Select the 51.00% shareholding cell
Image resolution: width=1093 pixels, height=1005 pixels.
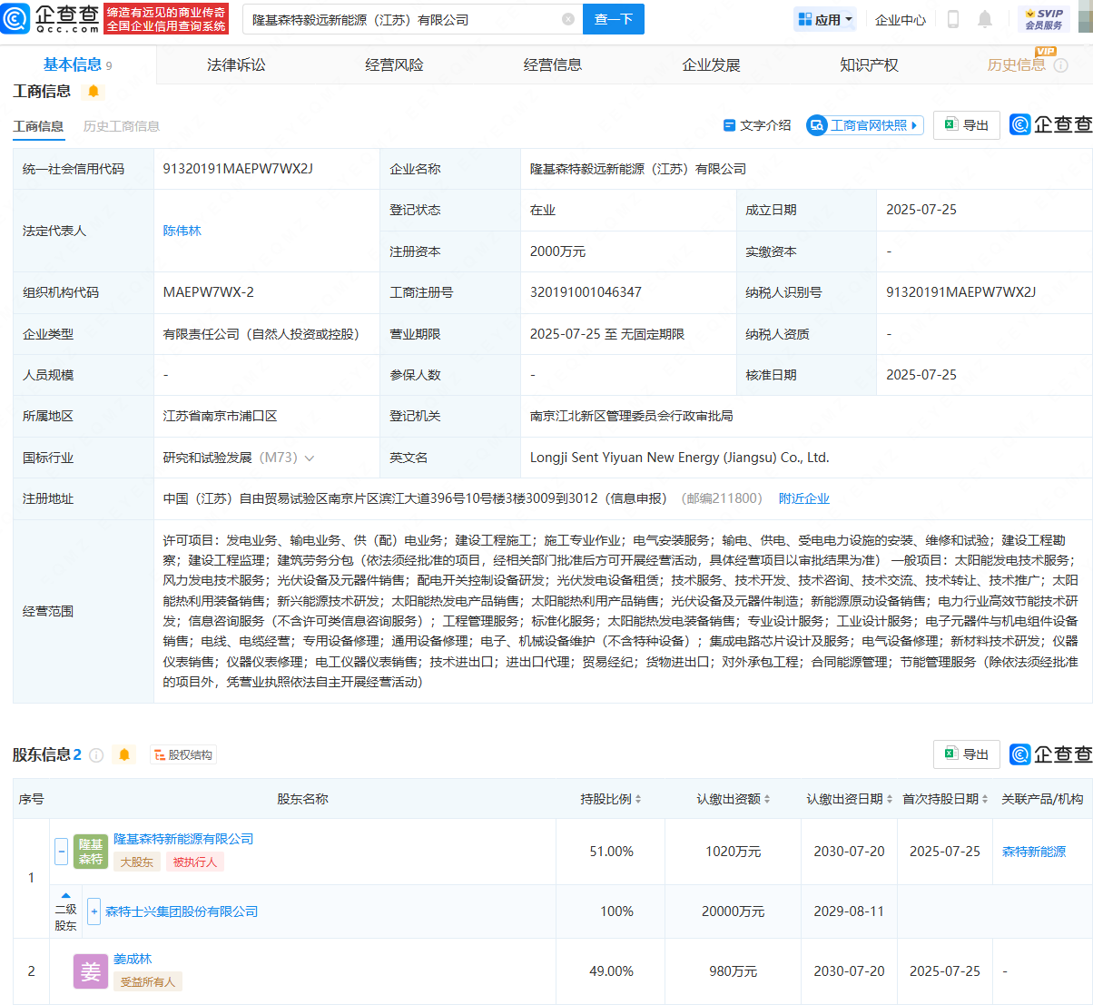[x=612, y=852]
